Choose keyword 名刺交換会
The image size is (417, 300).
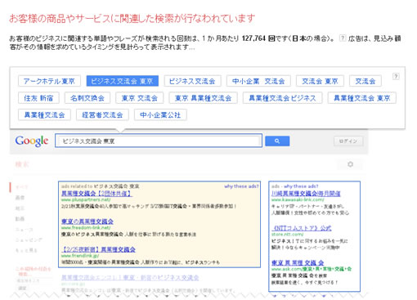[87, 98]
